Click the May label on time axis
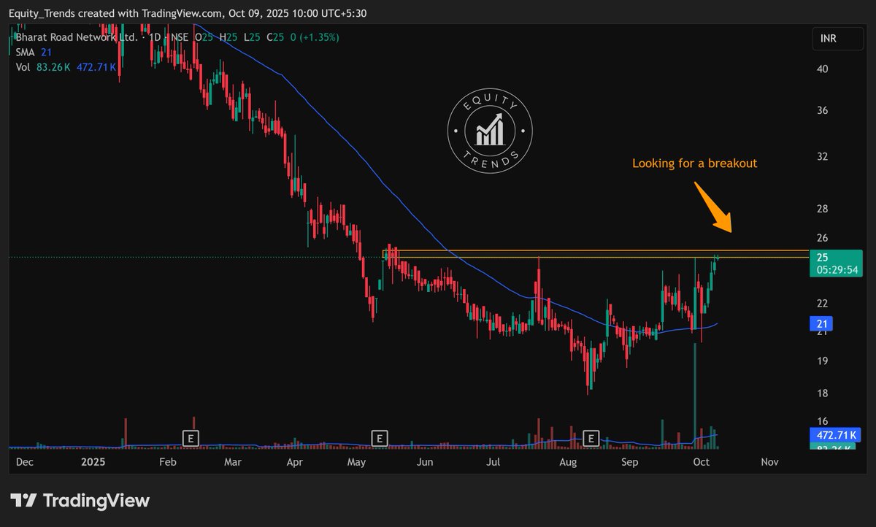The width and height of the screenshot is (876, 527). tap(356, 462)
